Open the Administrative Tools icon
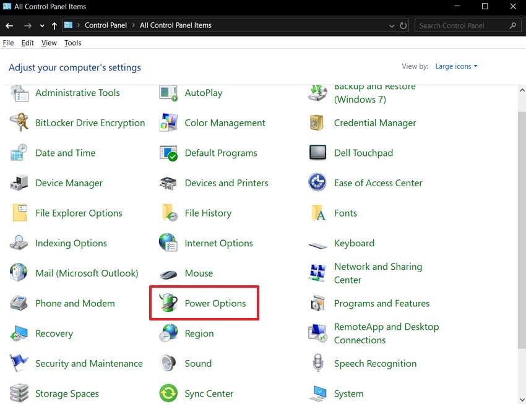This screenshot has height=404, width=526. point(19,93)
